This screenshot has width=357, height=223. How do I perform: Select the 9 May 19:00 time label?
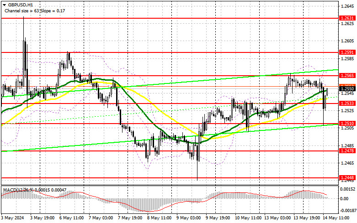[218, 218]
